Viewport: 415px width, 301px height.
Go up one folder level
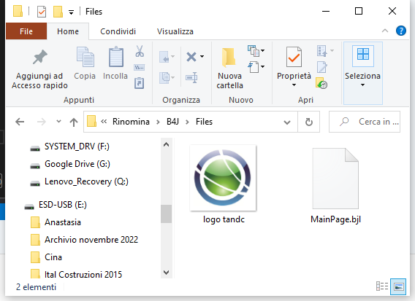pyautogui.click(x=74, y=122)
